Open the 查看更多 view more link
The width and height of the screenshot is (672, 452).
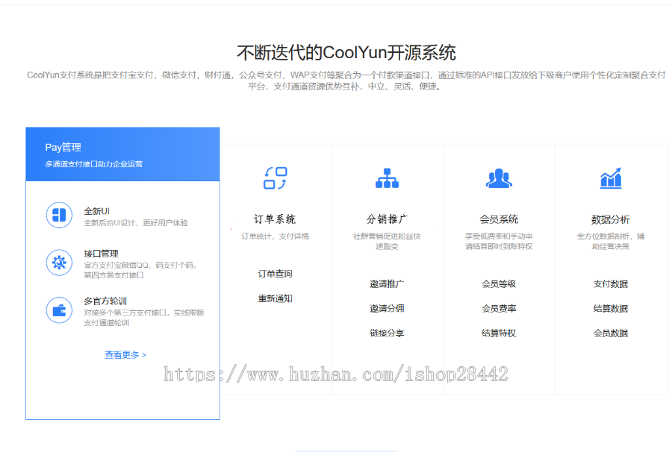(123, 354)
